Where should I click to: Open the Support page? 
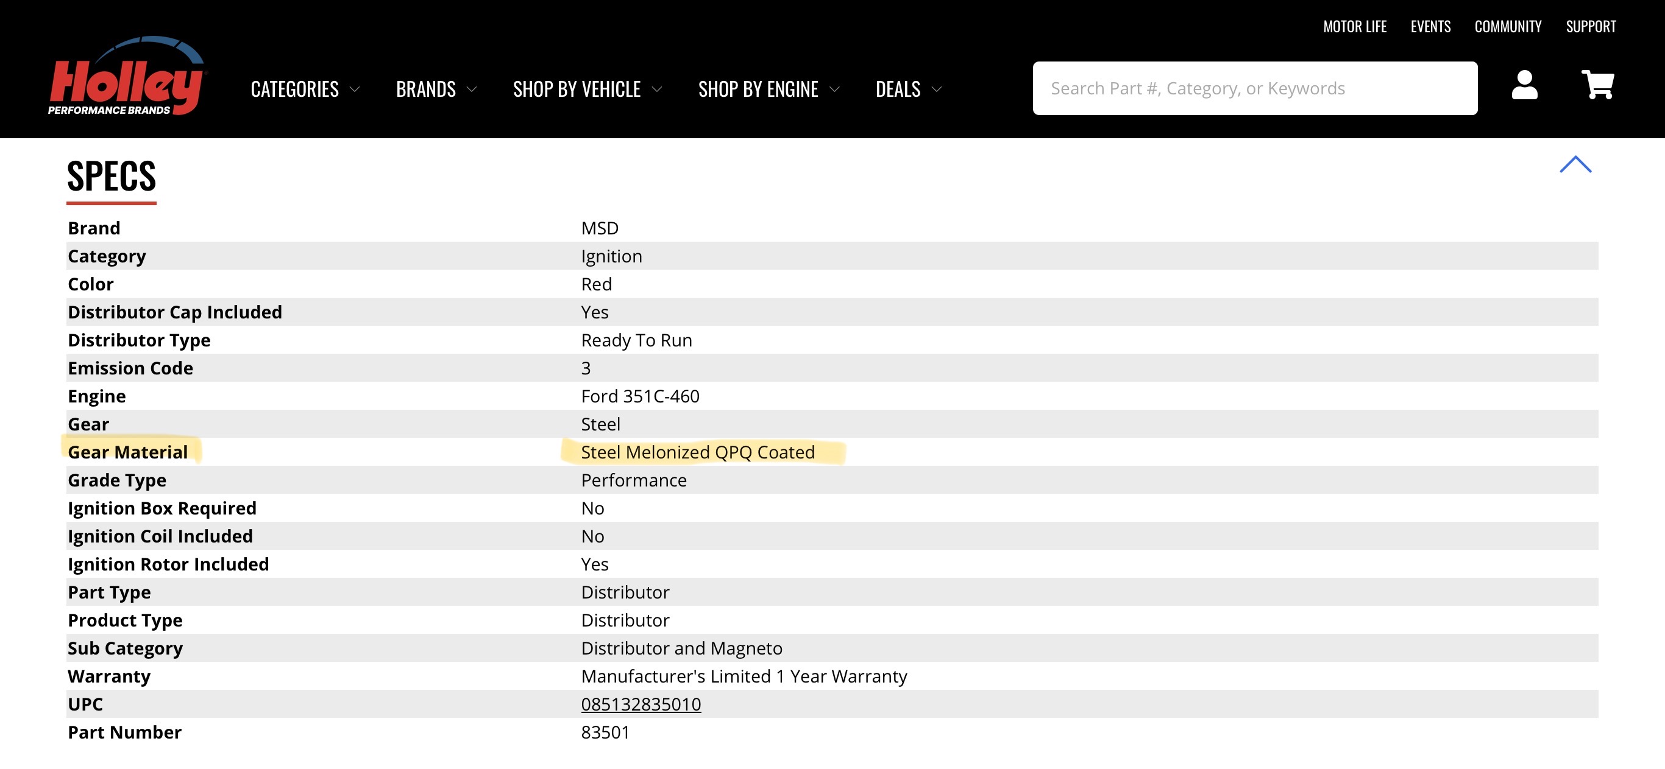click(1590, 26)
